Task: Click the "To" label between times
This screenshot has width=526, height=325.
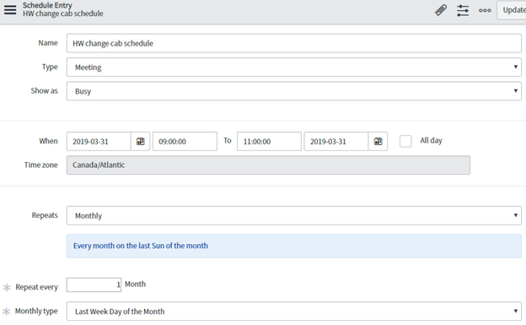Action: (228, 140)
